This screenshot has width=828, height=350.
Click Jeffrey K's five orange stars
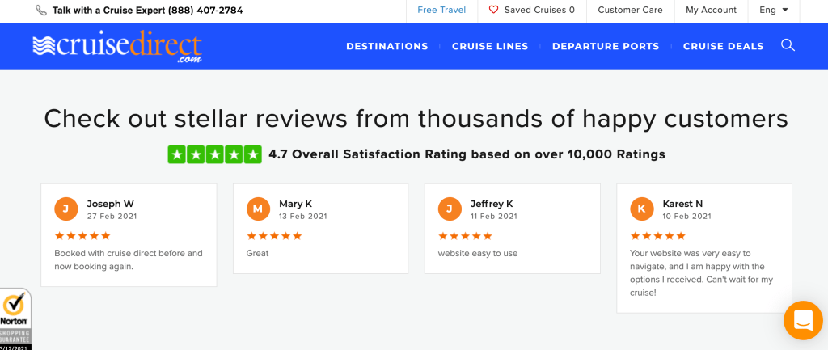click(x=465, y=236)
